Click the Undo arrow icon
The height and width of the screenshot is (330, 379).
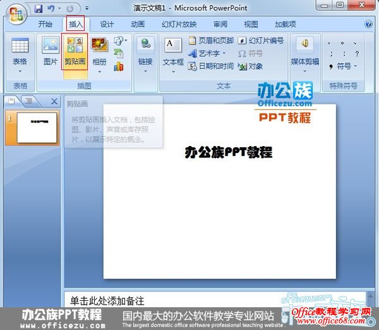tap(51, 9)
